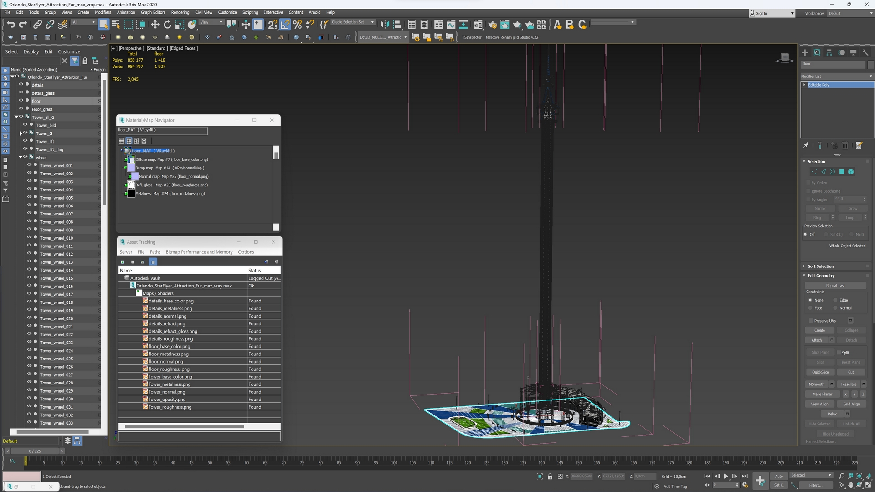
Task: Expand the Soft Selection rollout
Action: point(820,266)
